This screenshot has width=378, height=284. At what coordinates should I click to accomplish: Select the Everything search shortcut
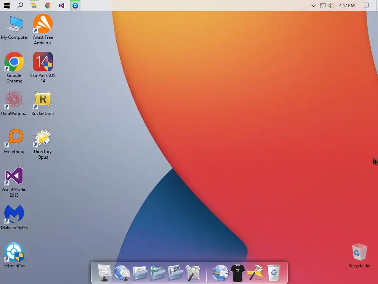(x=14, y=142)
